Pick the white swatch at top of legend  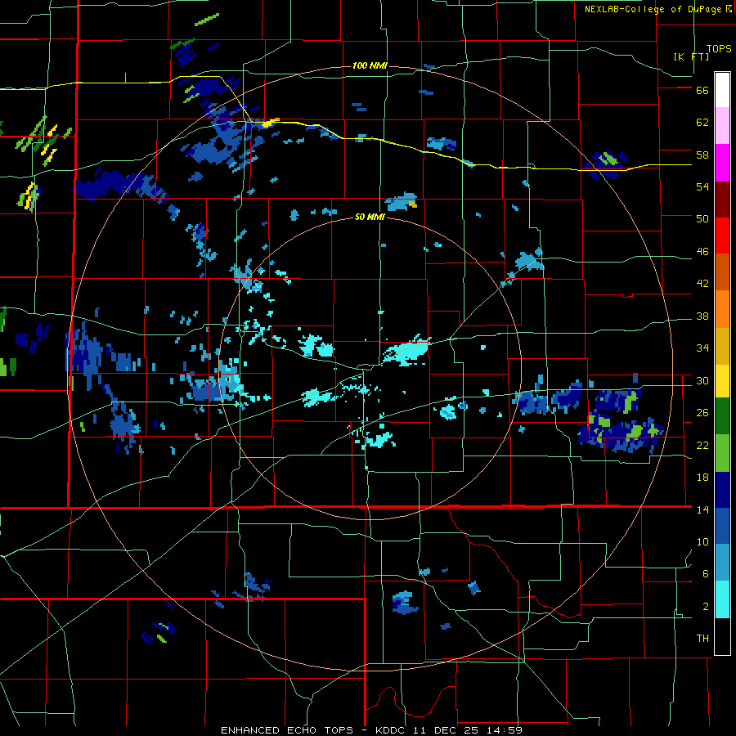coord(722,90)
